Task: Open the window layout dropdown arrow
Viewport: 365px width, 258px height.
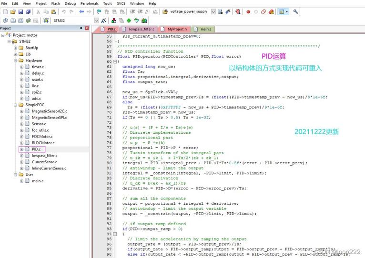Action: (x=287, y=11)
